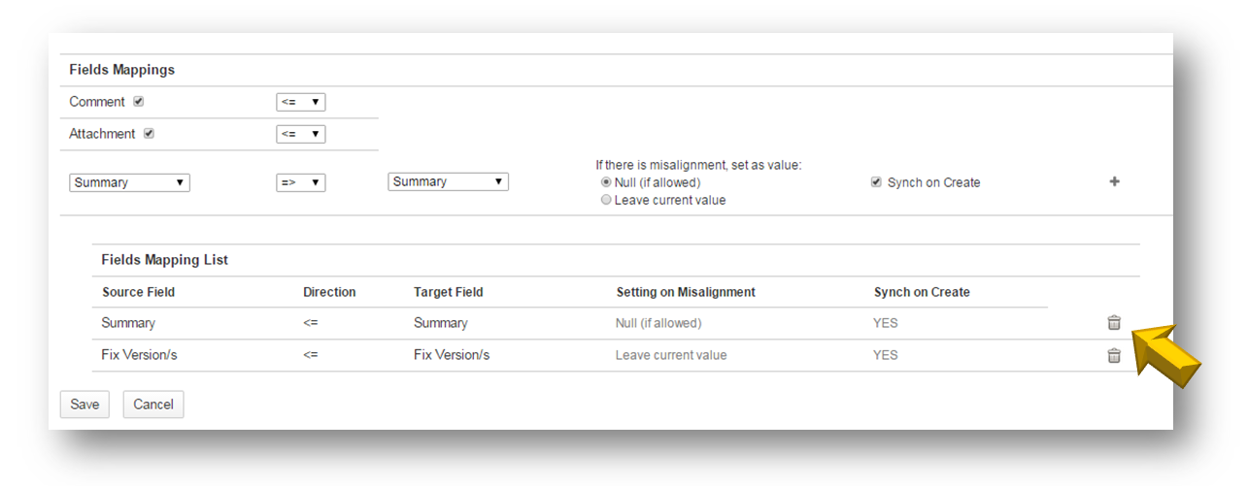This screenshot has height=486, width=1248.
Task: Click the Source Field column header
Action: click(x=139, y=292)
